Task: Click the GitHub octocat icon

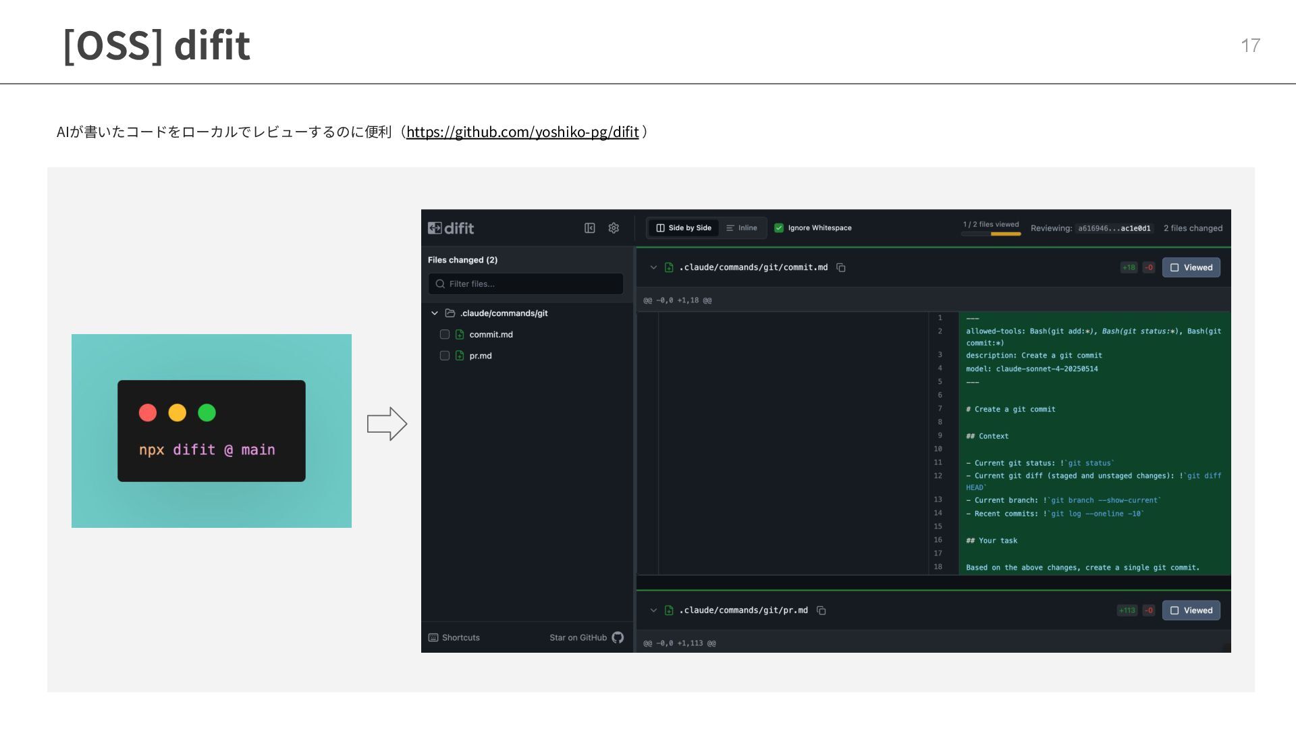Action: tap(618, 637)
